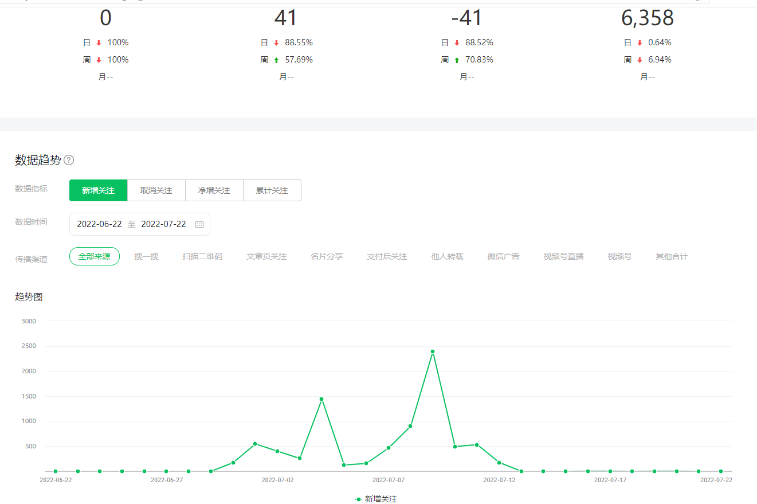Switch to 净增关注 metric tab
The width and height of the screenshot is (757, 504).
tap(214, 190)
